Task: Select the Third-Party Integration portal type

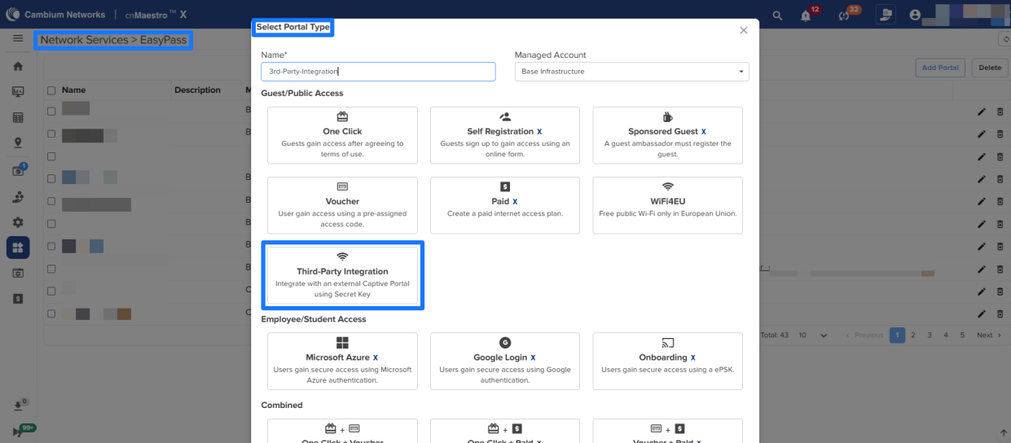Action: [x=342, y=275]
